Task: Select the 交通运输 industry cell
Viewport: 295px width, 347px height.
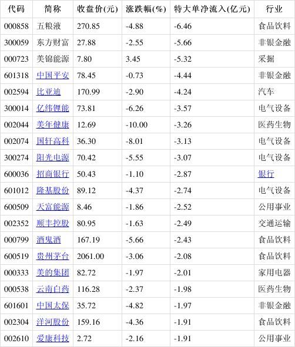Action: (274, 223)
